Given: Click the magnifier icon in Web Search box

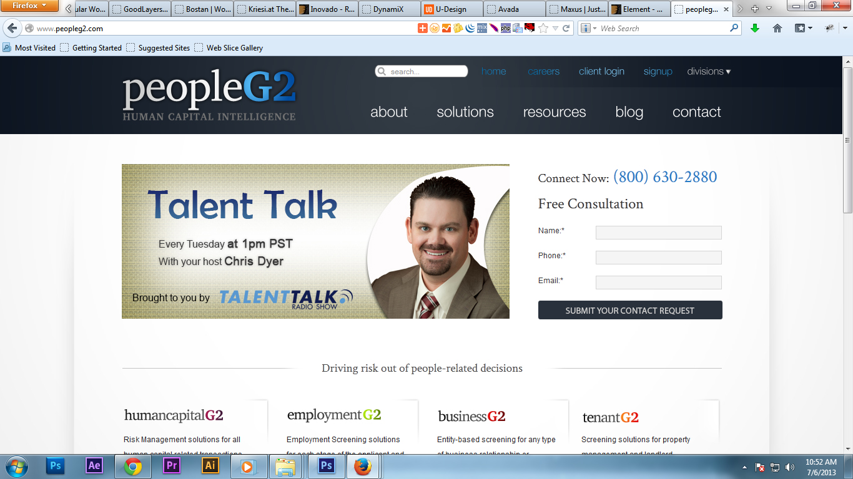Looking at the screenshot, I should (734, 28).
